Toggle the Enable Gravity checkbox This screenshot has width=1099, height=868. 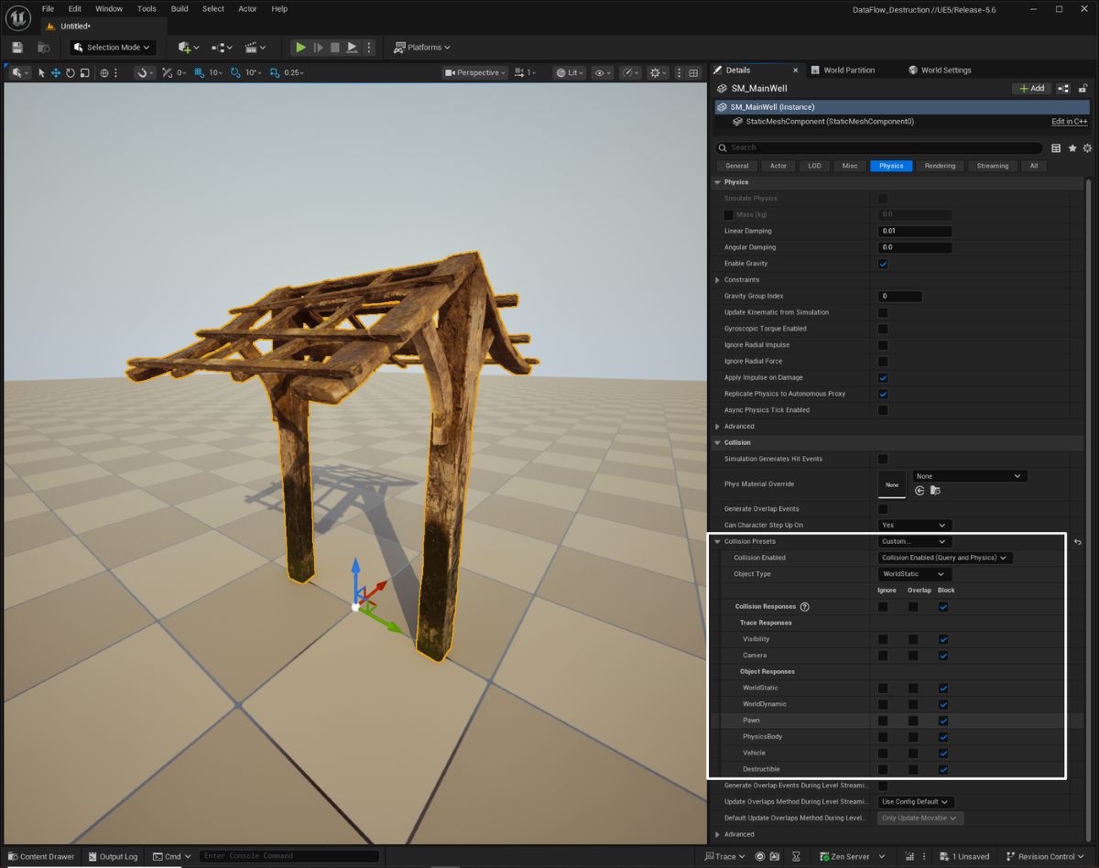883,264
